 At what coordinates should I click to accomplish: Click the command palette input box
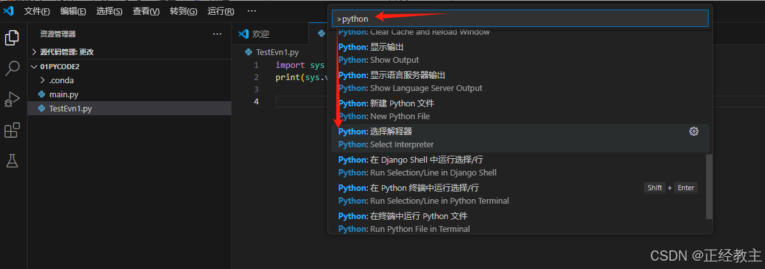click(x=520, y=19)
